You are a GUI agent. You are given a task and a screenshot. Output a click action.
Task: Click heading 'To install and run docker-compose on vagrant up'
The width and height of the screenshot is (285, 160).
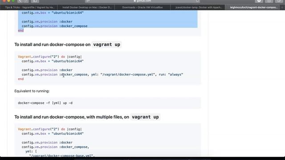tap(68, 44)
